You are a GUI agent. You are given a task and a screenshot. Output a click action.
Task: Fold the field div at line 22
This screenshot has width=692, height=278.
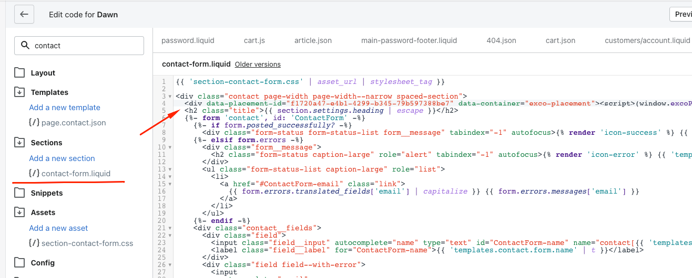pyautogui.click(x=170, y=236)
